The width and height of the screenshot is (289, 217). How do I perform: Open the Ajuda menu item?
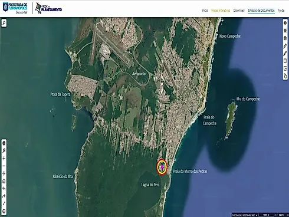point(281,11)
